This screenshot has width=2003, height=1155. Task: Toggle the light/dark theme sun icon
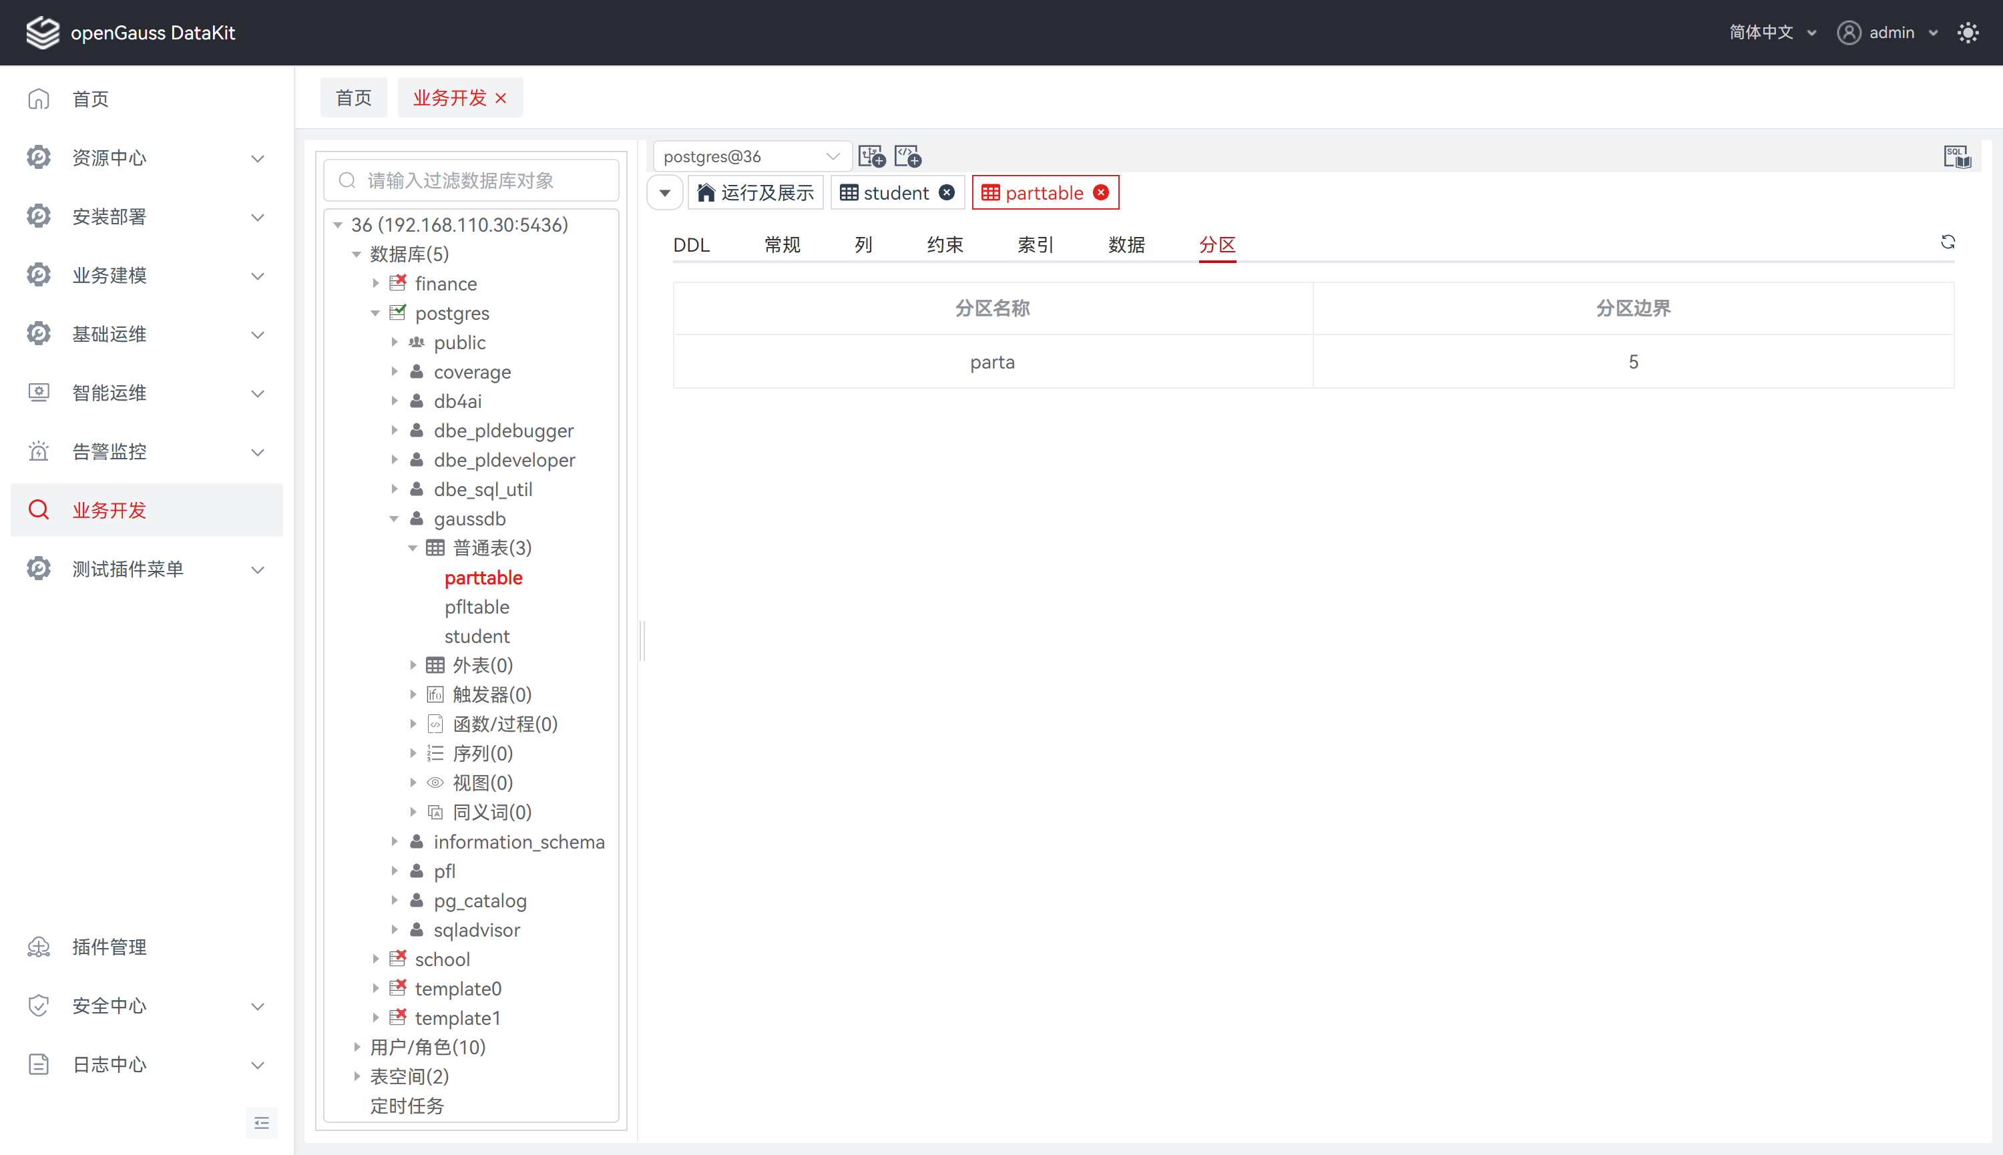1968,33
